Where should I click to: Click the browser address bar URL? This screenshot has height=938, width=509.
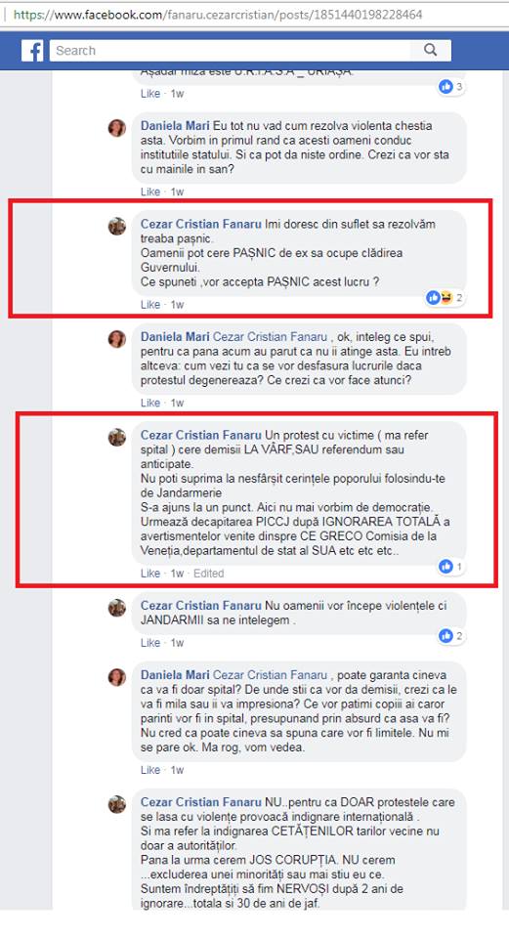point(218,15)
